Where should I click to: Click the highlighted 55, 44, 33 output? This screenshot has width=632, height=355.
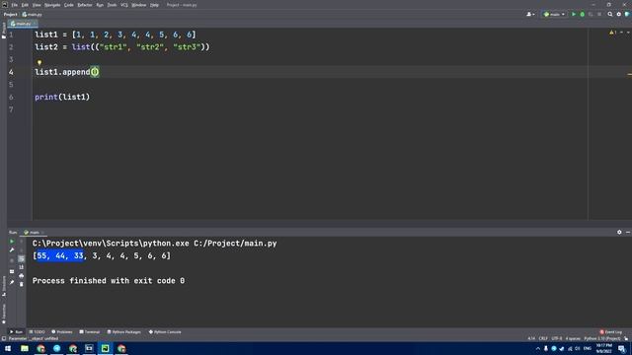pos(59,255)
